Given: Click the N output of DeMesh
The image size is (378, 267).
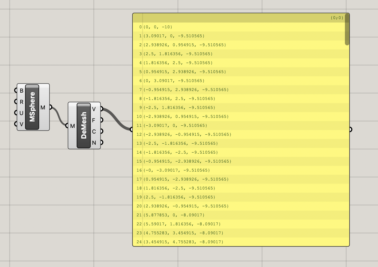Looking at the screenshot, I should click(94, 142).
